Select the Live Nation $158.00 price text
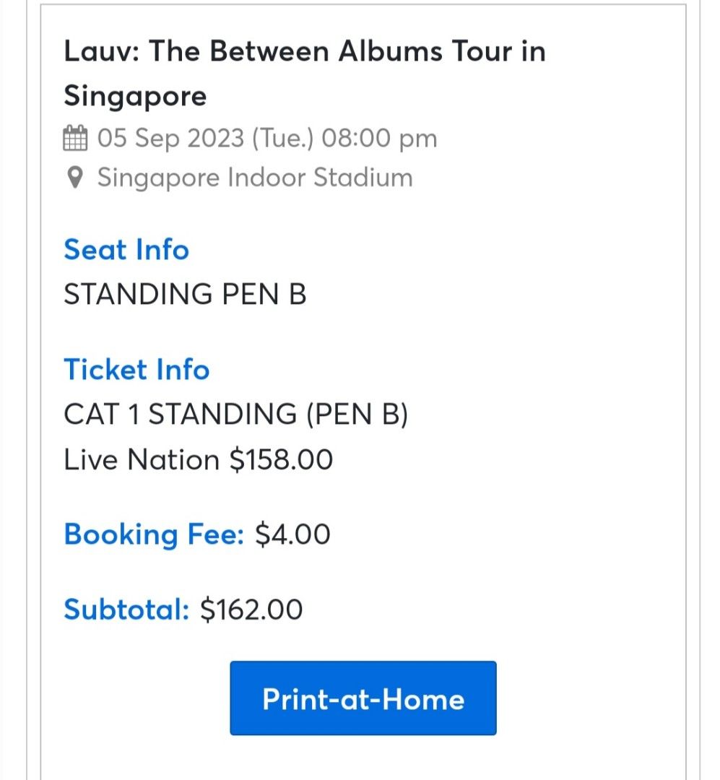 pos(199,459)
